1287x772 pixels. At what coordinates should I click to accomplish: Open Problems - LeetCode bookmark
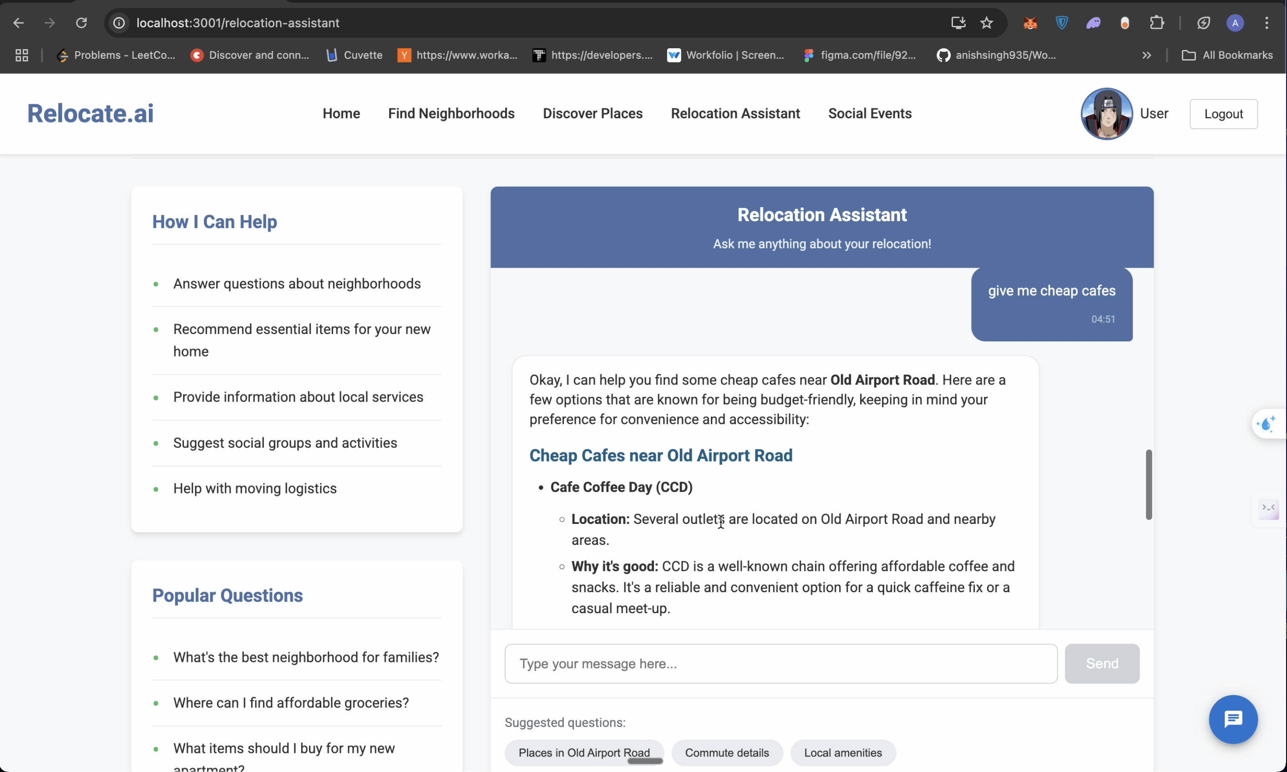(x=116, y=55)
